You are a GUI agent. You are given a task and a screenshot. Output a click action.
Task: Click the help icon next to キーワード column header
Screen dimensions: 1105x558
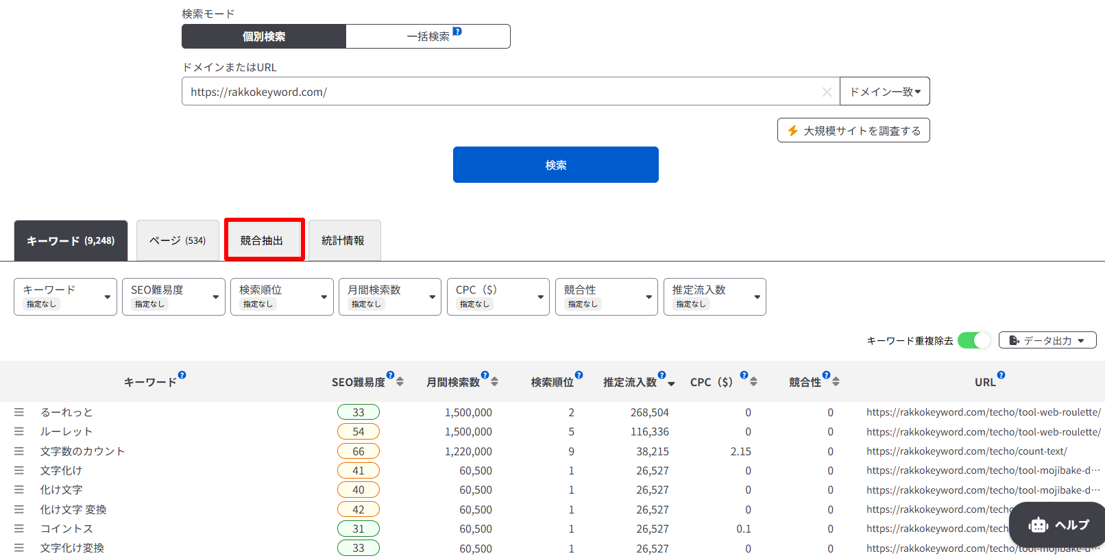tap(182, 375)
